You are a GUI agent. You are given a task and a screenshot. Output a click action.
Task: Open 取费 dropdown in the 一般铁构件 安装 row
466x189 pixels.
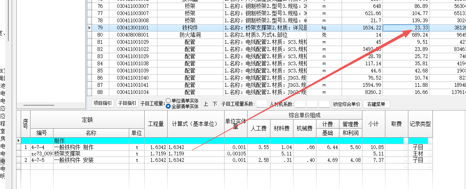pos(405,160)
